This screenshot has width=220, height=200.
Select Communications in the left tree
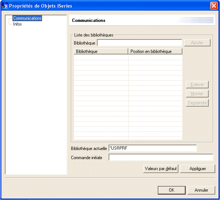(27, 18)
